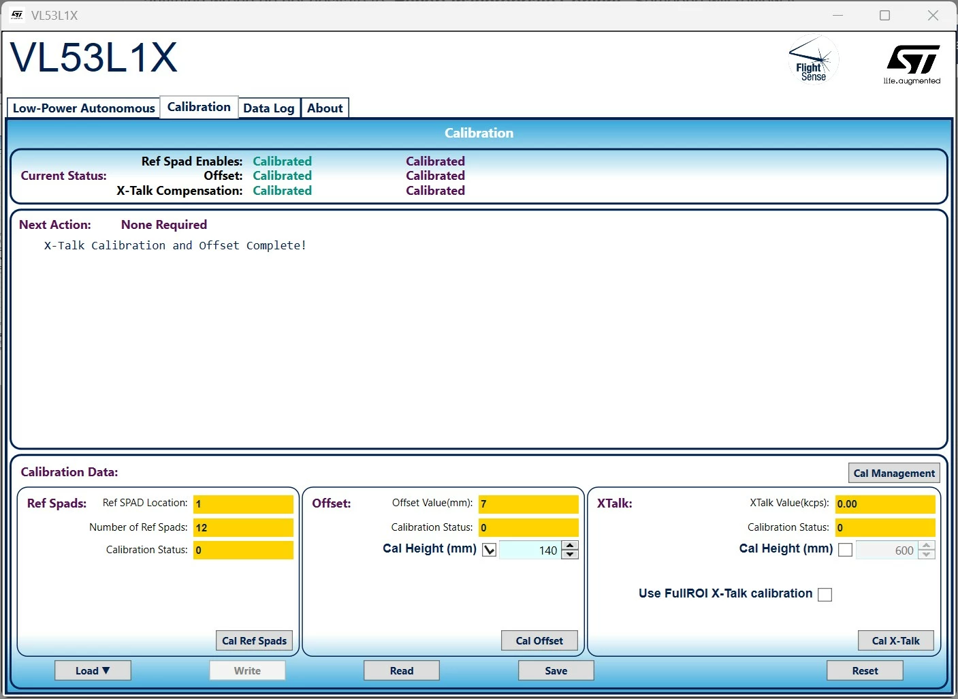The height and width of the screenshot is (699, 958).
Task: Uncheck the Offset Cal Height checkbox
Action: (489, 550)
